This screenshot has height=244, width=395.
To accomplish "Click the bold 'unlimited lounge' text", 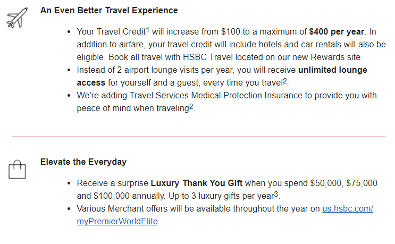I will pyautogui.click(x=332, y=70).
